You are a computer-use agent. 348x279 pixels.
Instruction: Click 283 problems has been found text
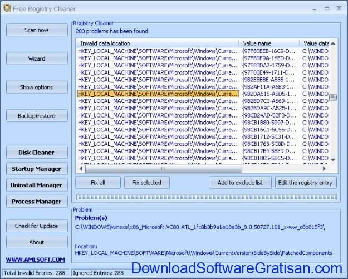pos(111,31)
